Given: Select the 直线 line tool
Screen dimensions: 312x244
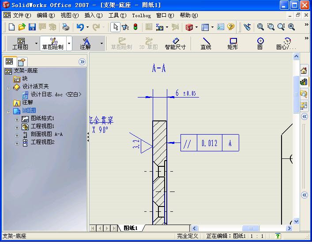Looking at the screenshot, I should coord(206,44).
